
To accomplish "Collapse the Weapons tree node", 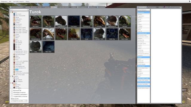I will point(11,76).
